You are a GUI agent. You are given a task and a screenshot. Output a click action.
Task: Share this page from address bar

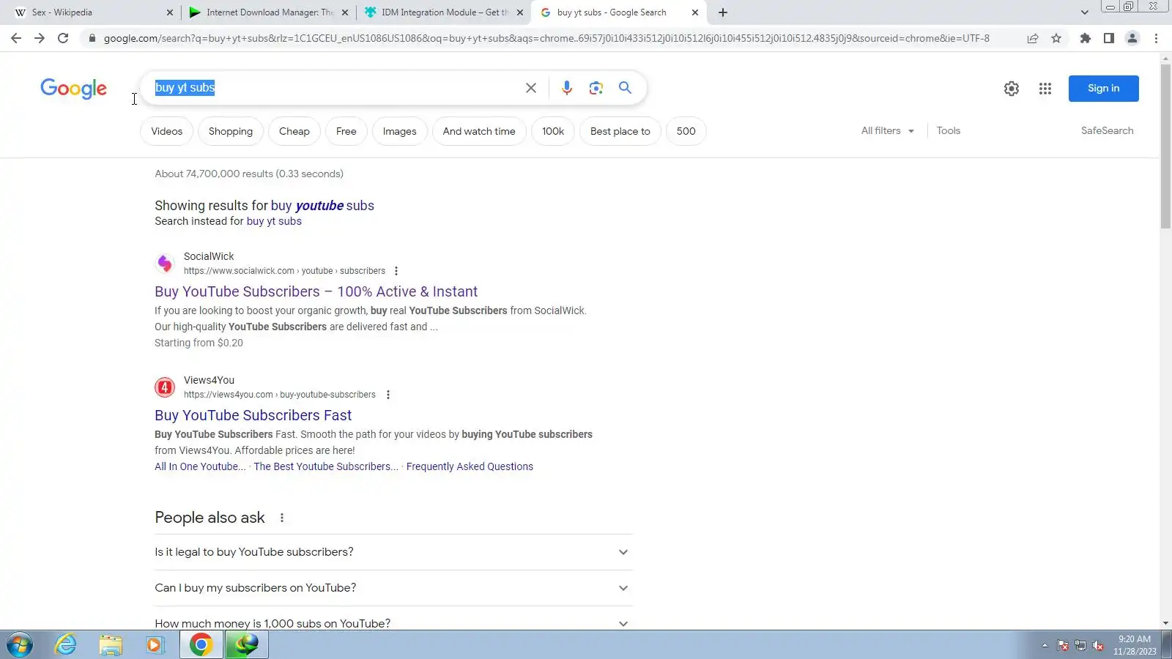pos(1033,38)
